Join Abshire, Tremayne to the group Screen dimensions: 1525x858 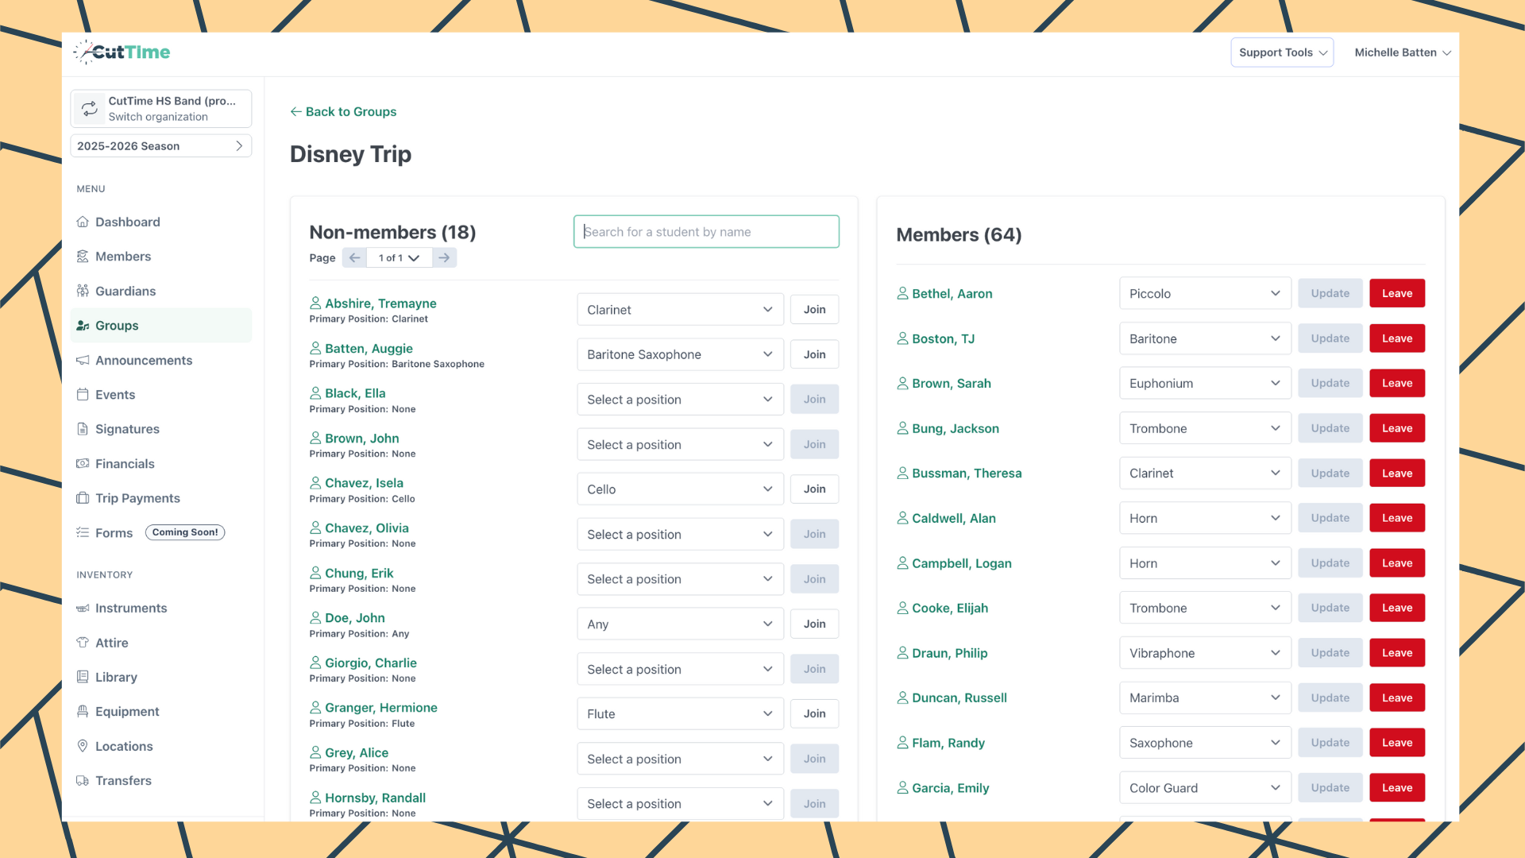pos(813,309)
